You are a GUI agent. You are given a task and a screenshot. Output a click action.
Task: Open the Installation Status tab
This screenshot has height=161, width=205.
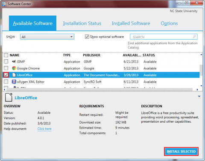coord(82,23)
